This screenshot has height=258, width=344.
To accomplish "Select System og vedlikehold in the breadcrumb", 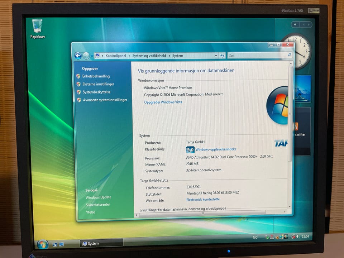I will click(149, 56).
